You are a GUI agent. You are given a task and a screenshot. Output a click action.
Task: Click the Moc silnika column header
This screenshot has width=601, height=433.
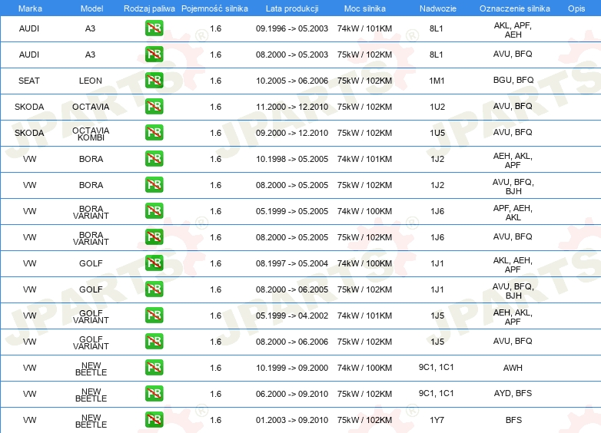point(364,8)
